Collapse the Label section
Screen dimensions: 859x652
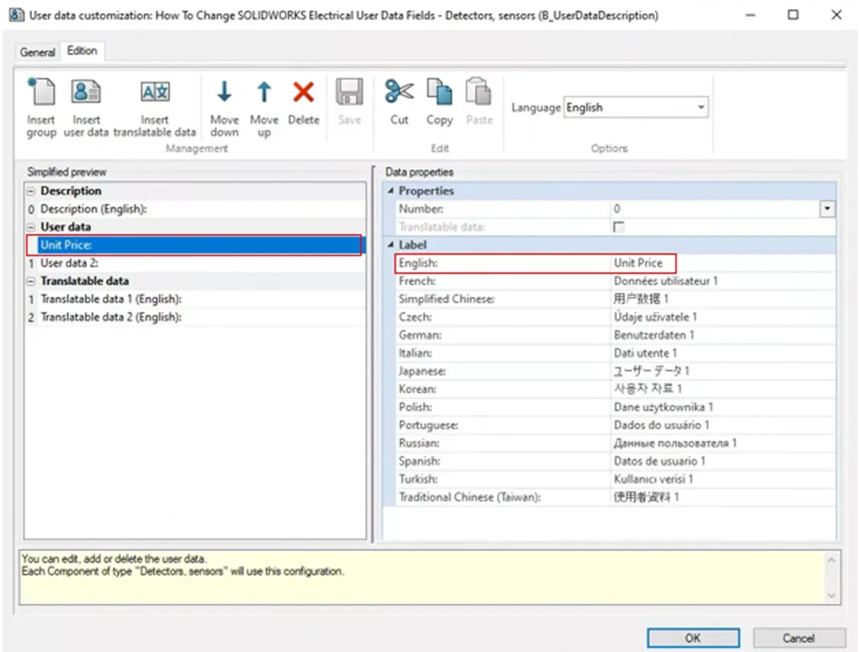[391, 245]
